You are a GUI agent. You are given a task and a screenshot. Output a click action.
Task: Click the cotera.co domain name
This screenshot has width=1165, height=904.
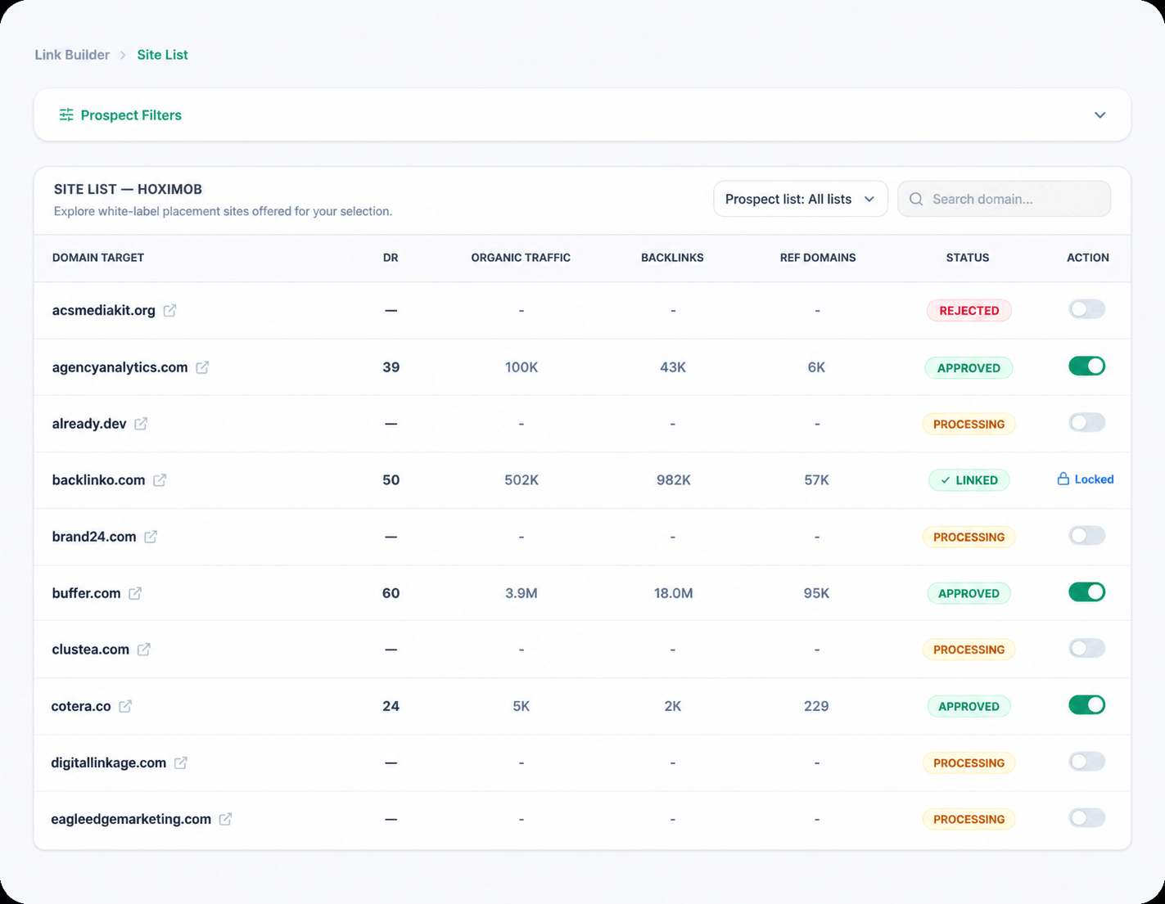pyautogui.click(x=81, y=706)
